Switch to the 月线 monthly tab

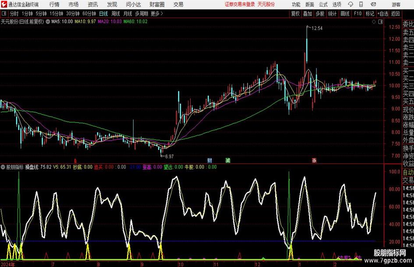128,14
